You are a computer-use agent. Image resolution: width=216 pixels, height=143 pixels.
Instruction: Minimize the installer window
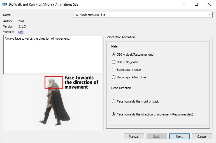184,4
